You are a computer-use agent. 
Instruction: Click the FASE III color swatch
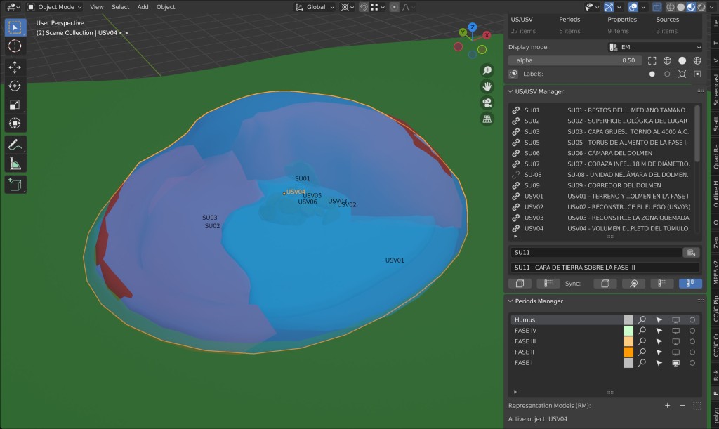(x=628, y=341)
